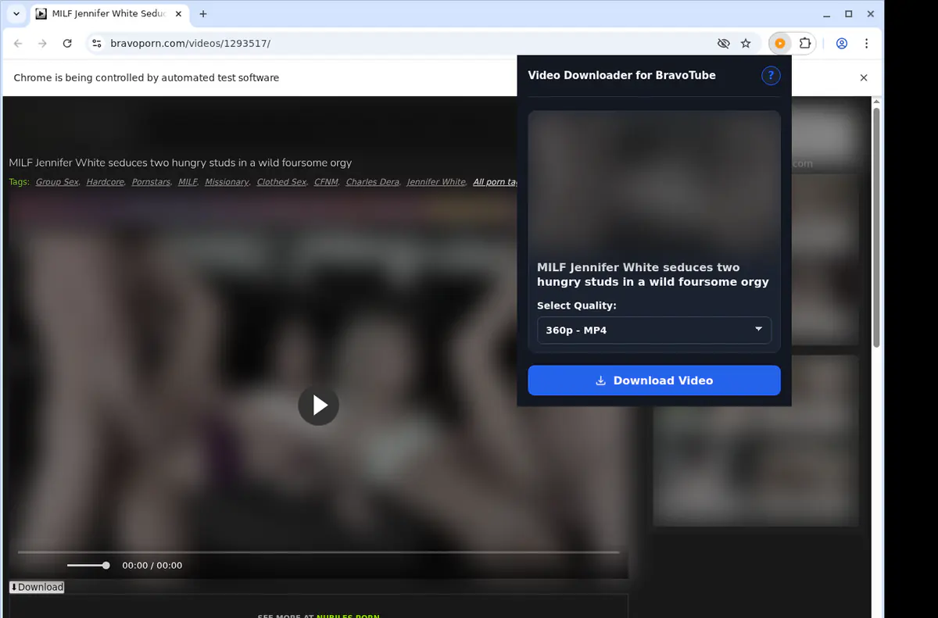This screenshot has width=938, height=618.
Task: Open the Group Sex tag
Action: 57,182
